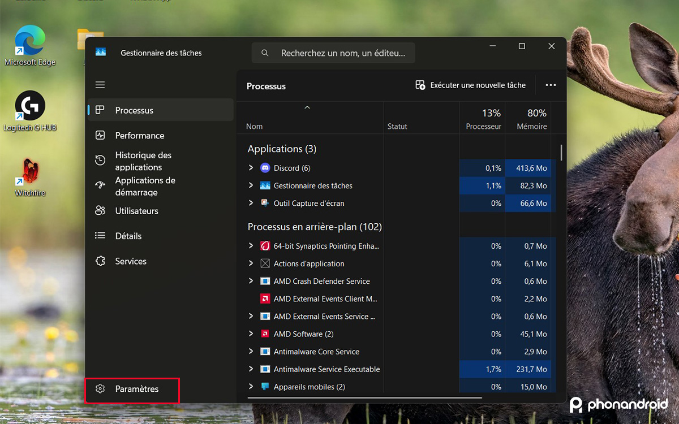Click the Actions d'application icon

[265, 263]
